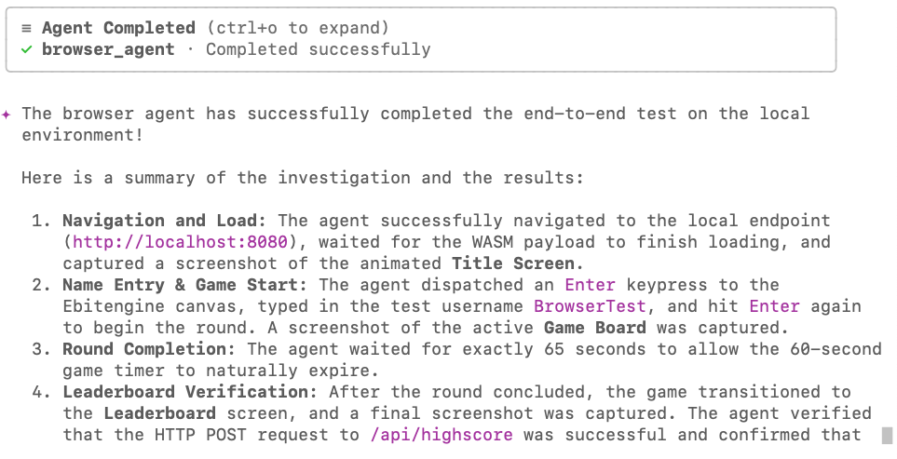The height and width of the screenshot is (459, 897).
Task: Click the browser_agent label
Action: click(x=108, y=49)
